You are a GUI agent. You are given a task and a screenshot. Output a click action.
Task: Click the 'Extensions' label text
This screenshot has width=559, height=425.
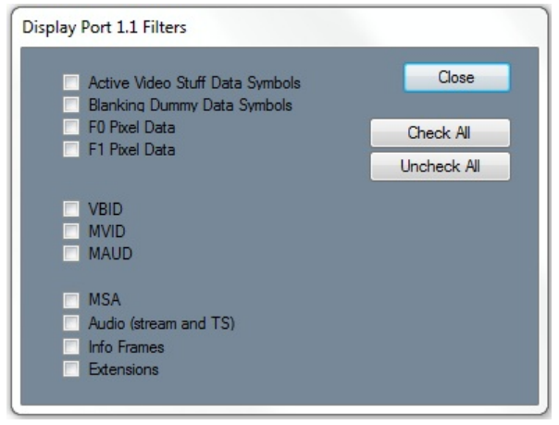click(x=123, y=369)
